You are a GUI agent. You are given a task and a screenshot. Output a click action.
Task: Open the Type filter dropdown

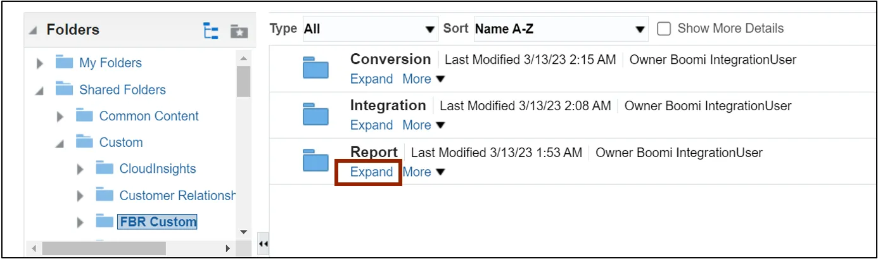(370, 29)
